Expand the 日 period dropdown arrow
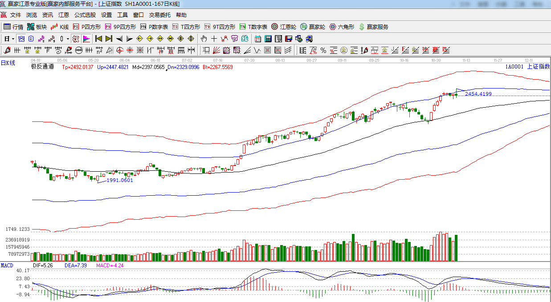This screenshot has width=551, height=302. click(x=13, y=39)
